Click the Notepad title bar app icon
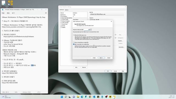 pos(3,10)
